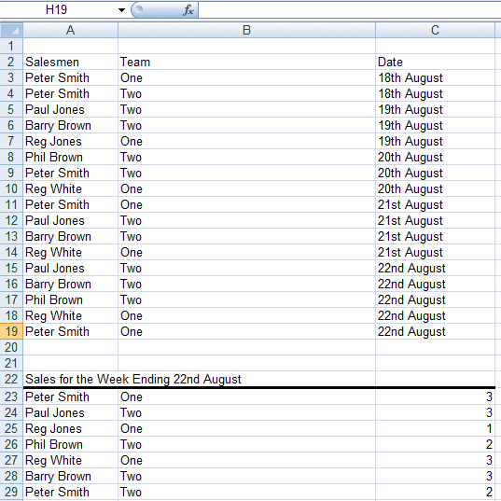
Task: Select 'Barry Brown' in row 6
Action: tap(70, 125)
